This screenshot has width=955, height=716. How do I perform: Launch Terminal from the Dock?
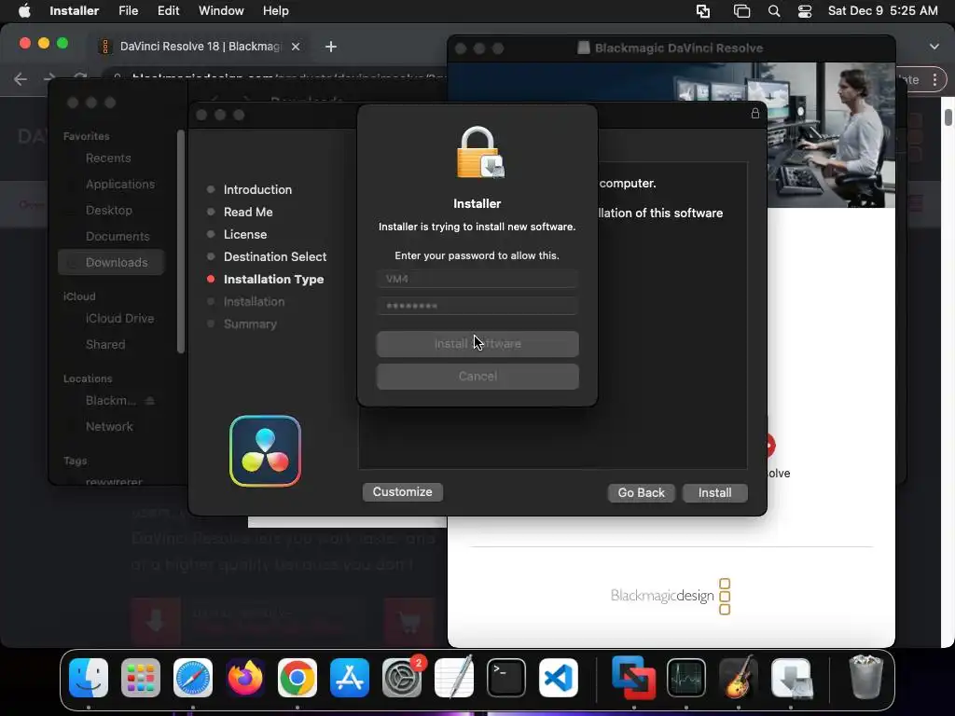[x=506, y=678]
